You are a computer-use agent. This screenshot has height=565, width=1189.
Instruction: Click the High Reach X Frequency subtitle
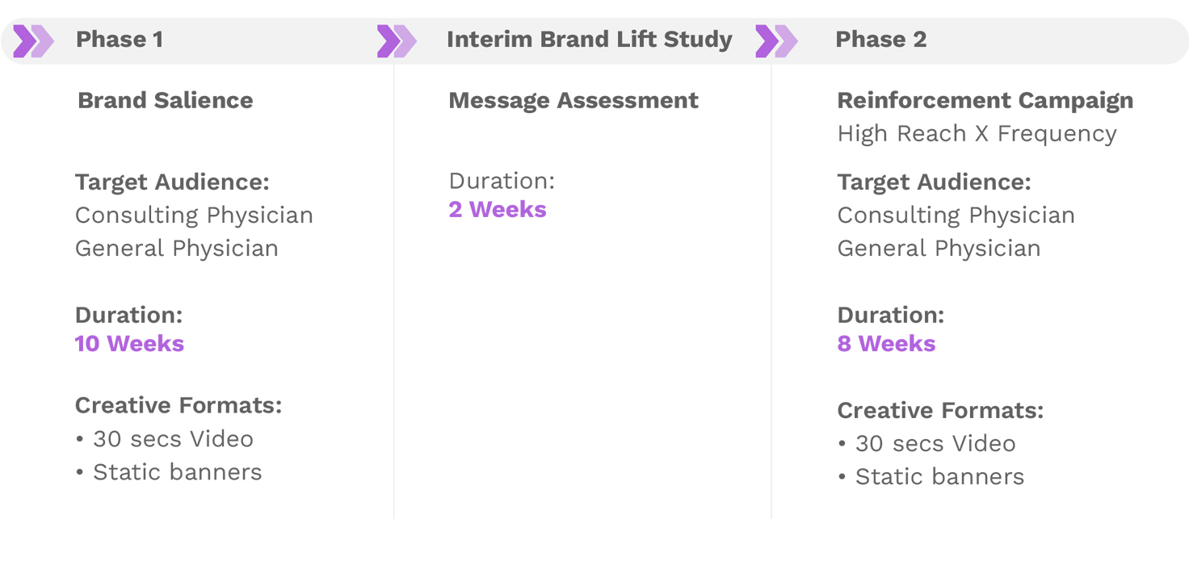coord(977,134)
